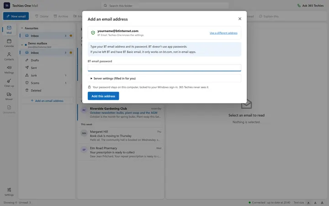
Task: Toggle favourite star on Favourites Inbox
Action: point(71,36)
